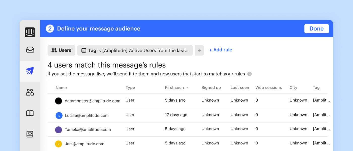The height and width of the screenshot is (151, 353).
Task: Click the Done button
Action: [316, 28]
